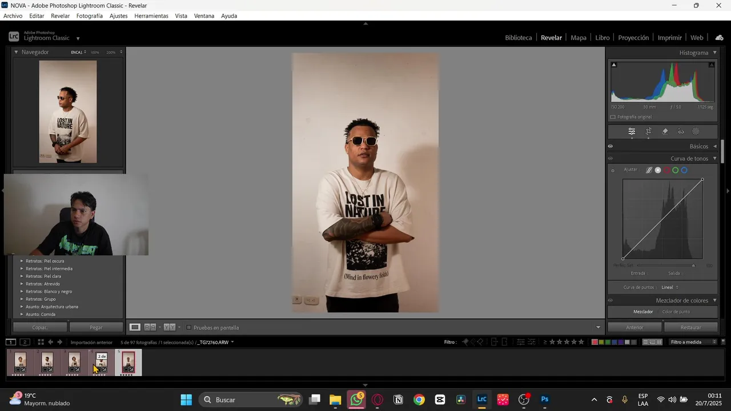Switch to Imprimir module
This screenshot has height=411, width=731.
670,38
